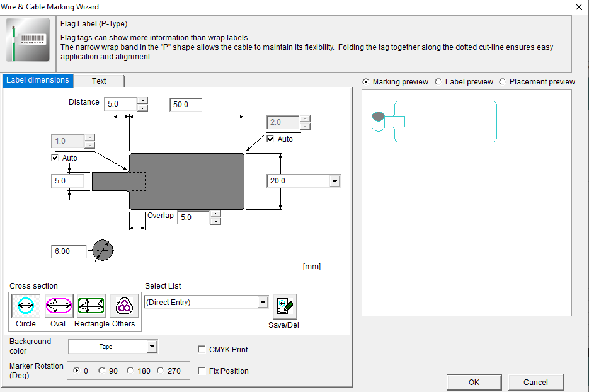Decrease the Overlap value with down arrow
Viewport: 589px width, 392px height.
click(x=215, y=221)
